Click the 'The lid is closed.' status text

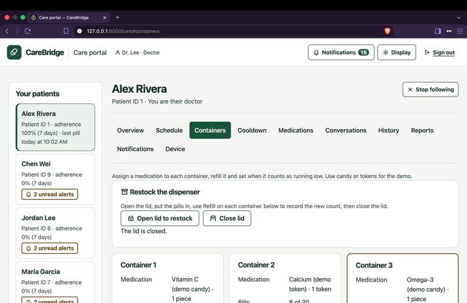coord(144,231)
